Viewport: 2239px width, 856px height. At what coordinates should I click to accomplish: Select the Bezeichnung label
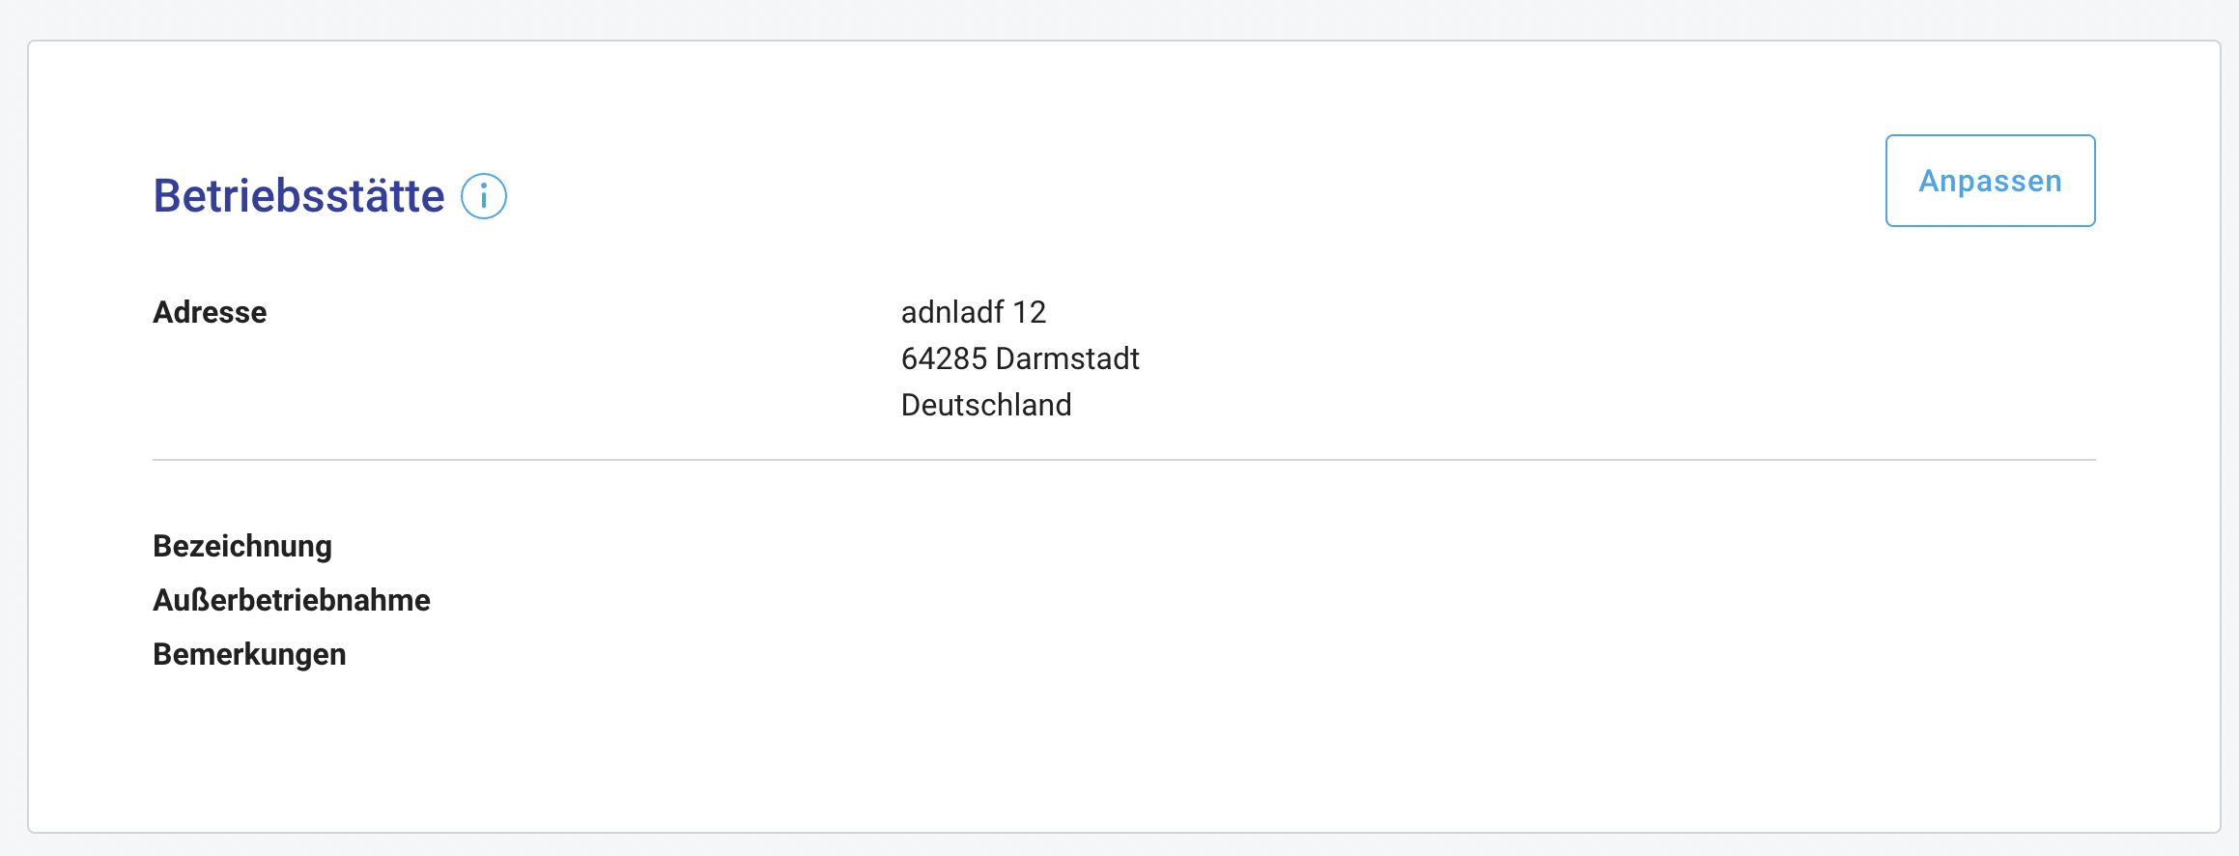pos(242,546)
